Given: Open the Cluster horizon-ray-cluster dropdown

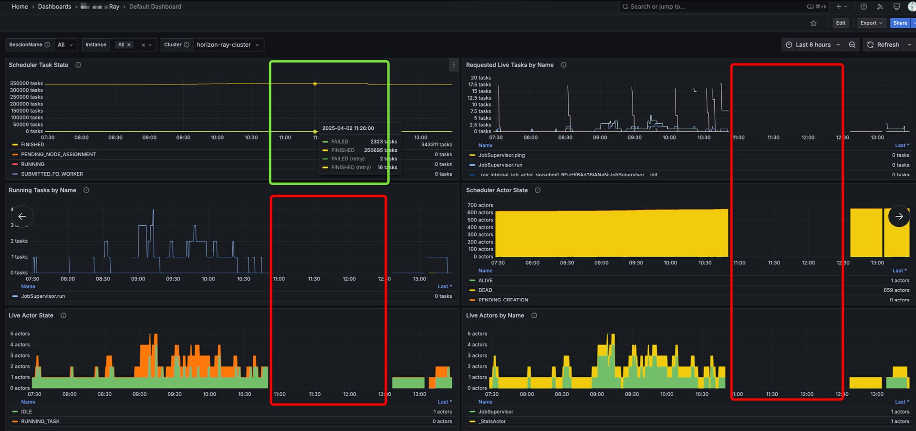Looking at the screenshot, I should pos(228,44).
